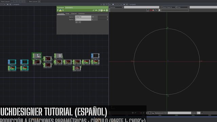Viewport: 217px width, 122px height.
Task: Click the square pane icon in viewer path bar
Action: (113, 4)
